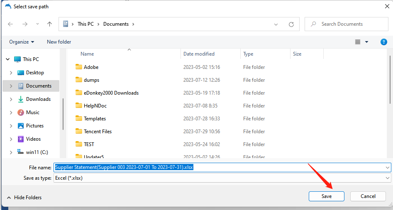The height and width of the screenshot is (210, 393).
Task: Open the Organize menu
Action: tap(22, 42)
